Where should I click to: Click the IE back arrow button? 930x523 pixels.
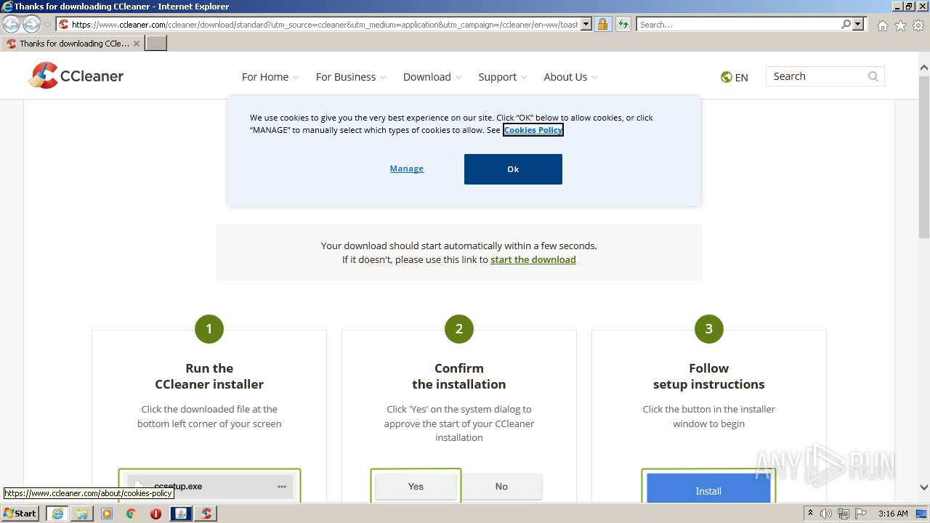click(12, 25)
